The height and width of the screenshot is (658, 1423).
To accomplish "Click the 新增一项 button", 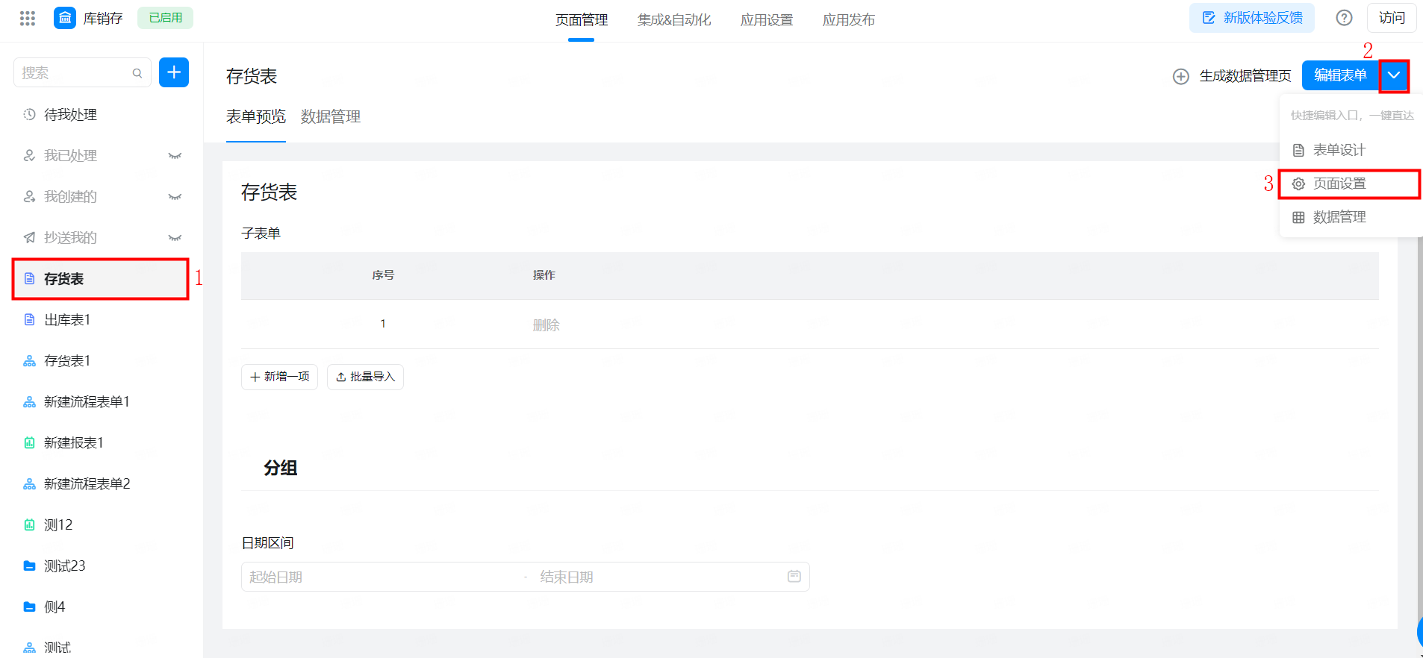I will pyautogui.click(x=279, y=377).
